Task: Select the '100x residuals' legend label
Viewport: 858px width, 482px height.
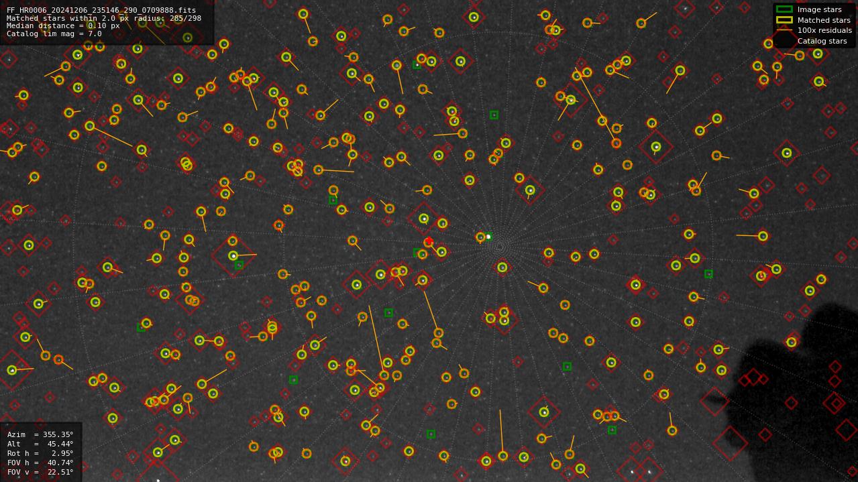Action: 824,30
